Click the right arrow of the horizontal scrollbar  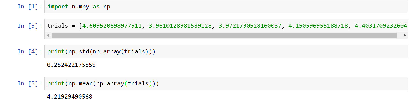pos(404,36)
